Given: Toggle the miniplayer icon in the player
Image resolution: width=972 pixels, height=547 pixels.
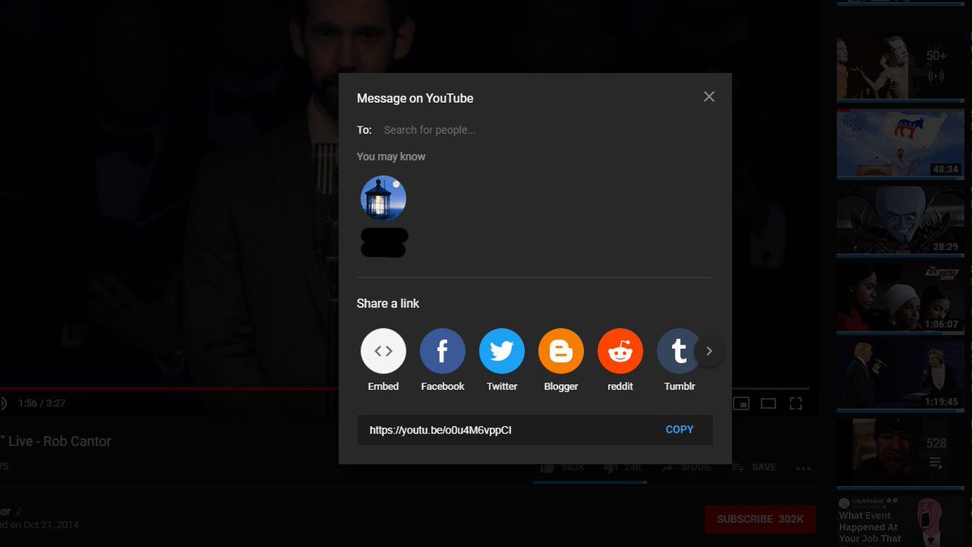Looking at the screenshot, I should point(740,404).
